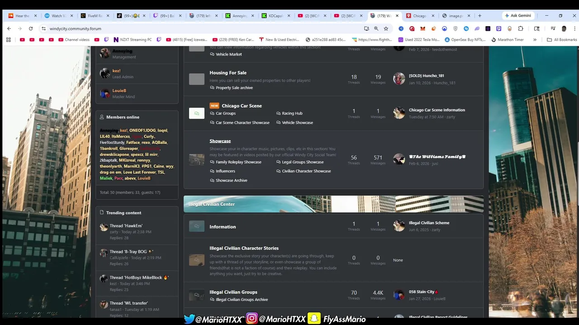View LouieB Master Mind avatar
The height and width of the screenshot is (325, 579).
[105, 93]
